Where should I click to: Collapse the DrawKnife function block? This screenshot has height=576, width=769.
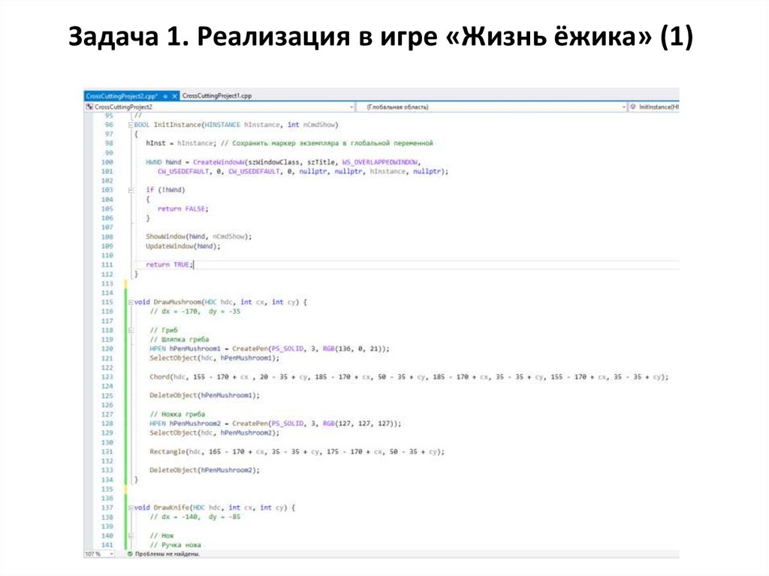click(131, 508)
